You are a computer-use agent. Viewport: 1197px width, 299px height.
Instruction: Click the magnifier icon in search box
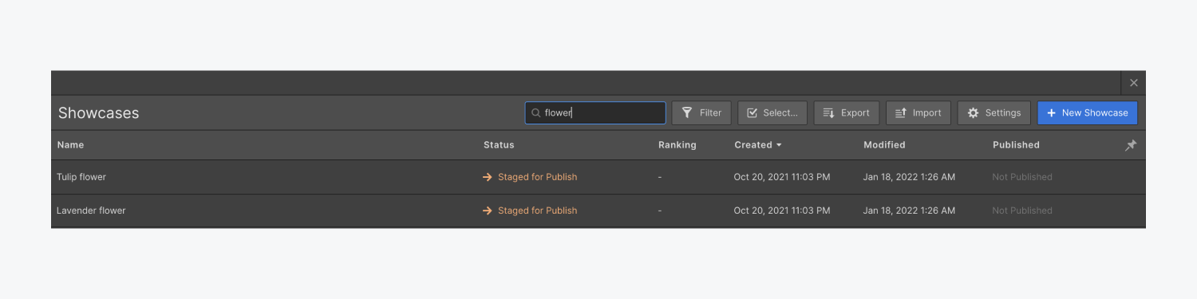click(536, 113)
